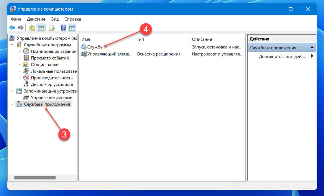Expand the Службы и приложения node chevron
This screenshot has width=324, height=196.
pos(12,104)
